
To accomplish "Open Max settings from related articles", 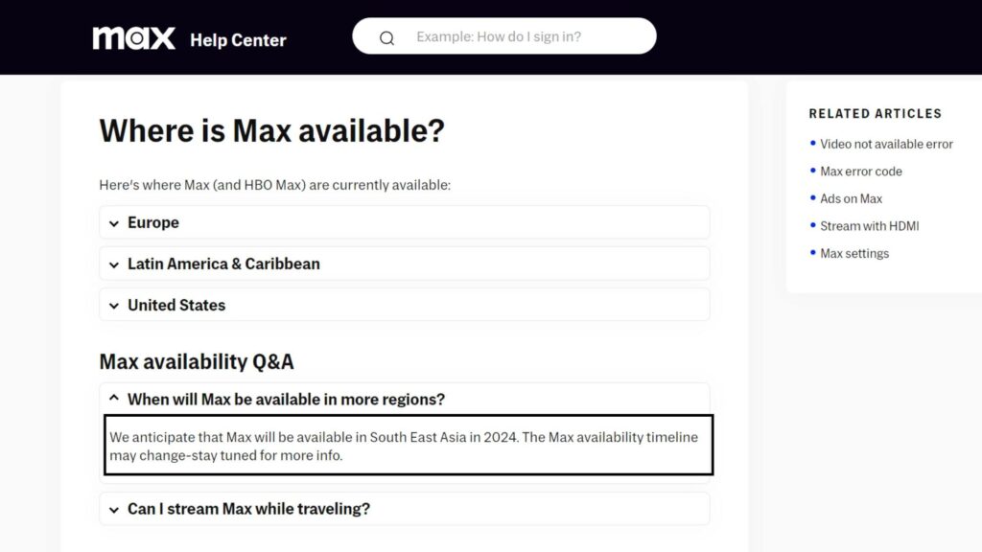I will (x=854, y=253).
